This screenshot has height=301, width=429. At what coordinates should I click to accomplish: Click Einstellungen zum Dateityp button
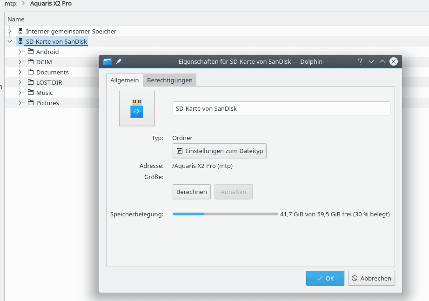pos(220,151)
